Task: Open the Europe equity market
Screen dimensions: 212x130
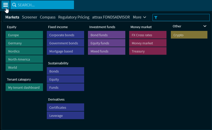Action: tap(24, 35)
